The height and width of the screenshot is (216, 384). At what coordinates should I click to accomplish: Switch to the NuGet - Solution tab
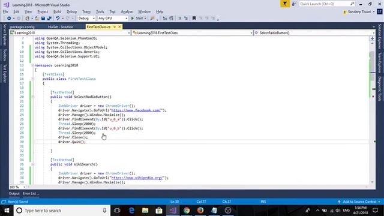(61, 27)
